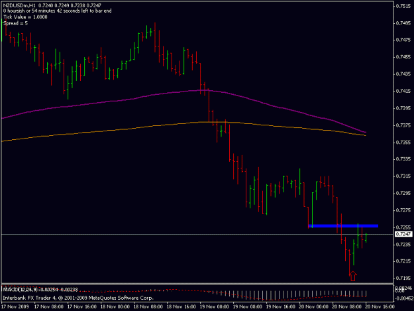Click the current price tag 0.7247
The width and height of the screenshot is (414, 311).
403,234
